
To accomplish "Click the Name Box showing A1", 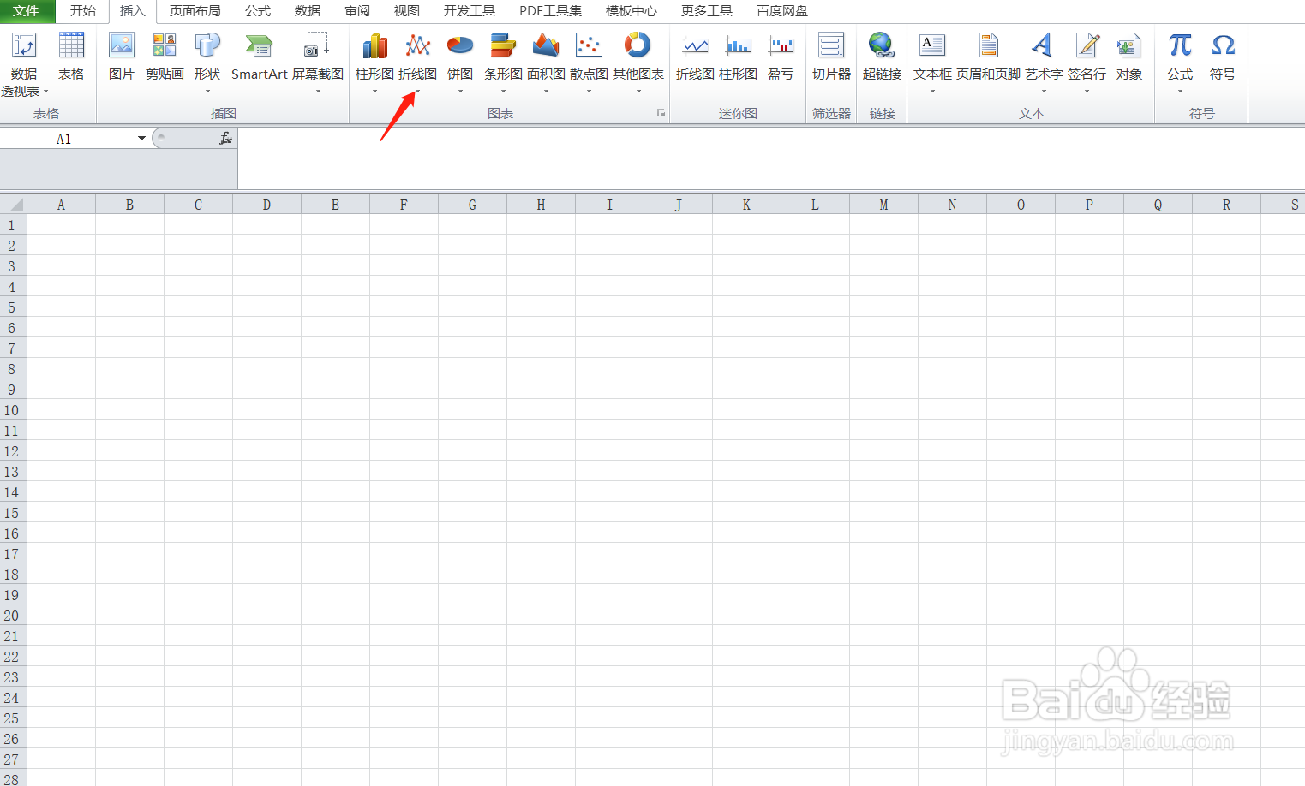I will tap(64, 139).
